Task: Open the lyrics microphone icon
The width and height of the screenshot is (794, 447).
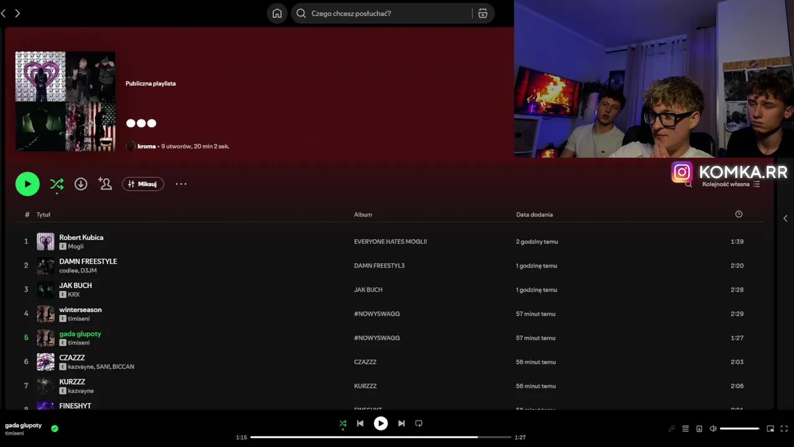Action: click(x=672, y=428)
